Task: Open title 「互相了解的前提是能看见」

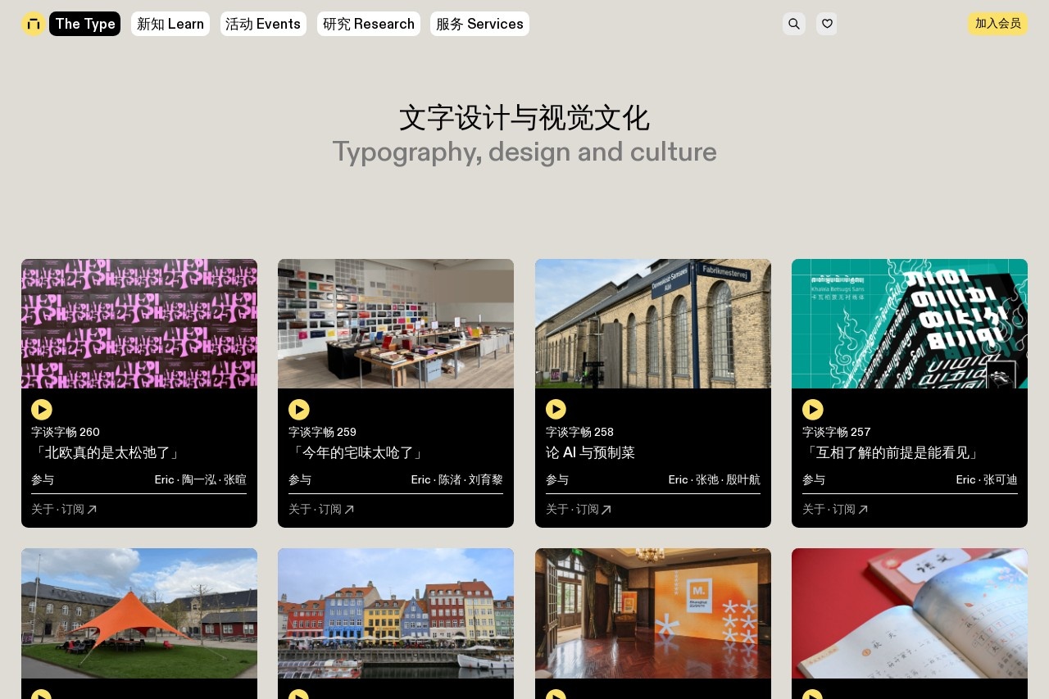Action: 892,452
